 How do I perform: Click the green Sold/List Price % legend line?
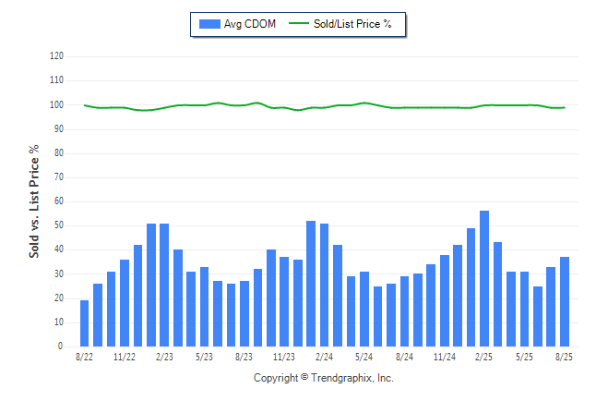[x=299, y=24]
